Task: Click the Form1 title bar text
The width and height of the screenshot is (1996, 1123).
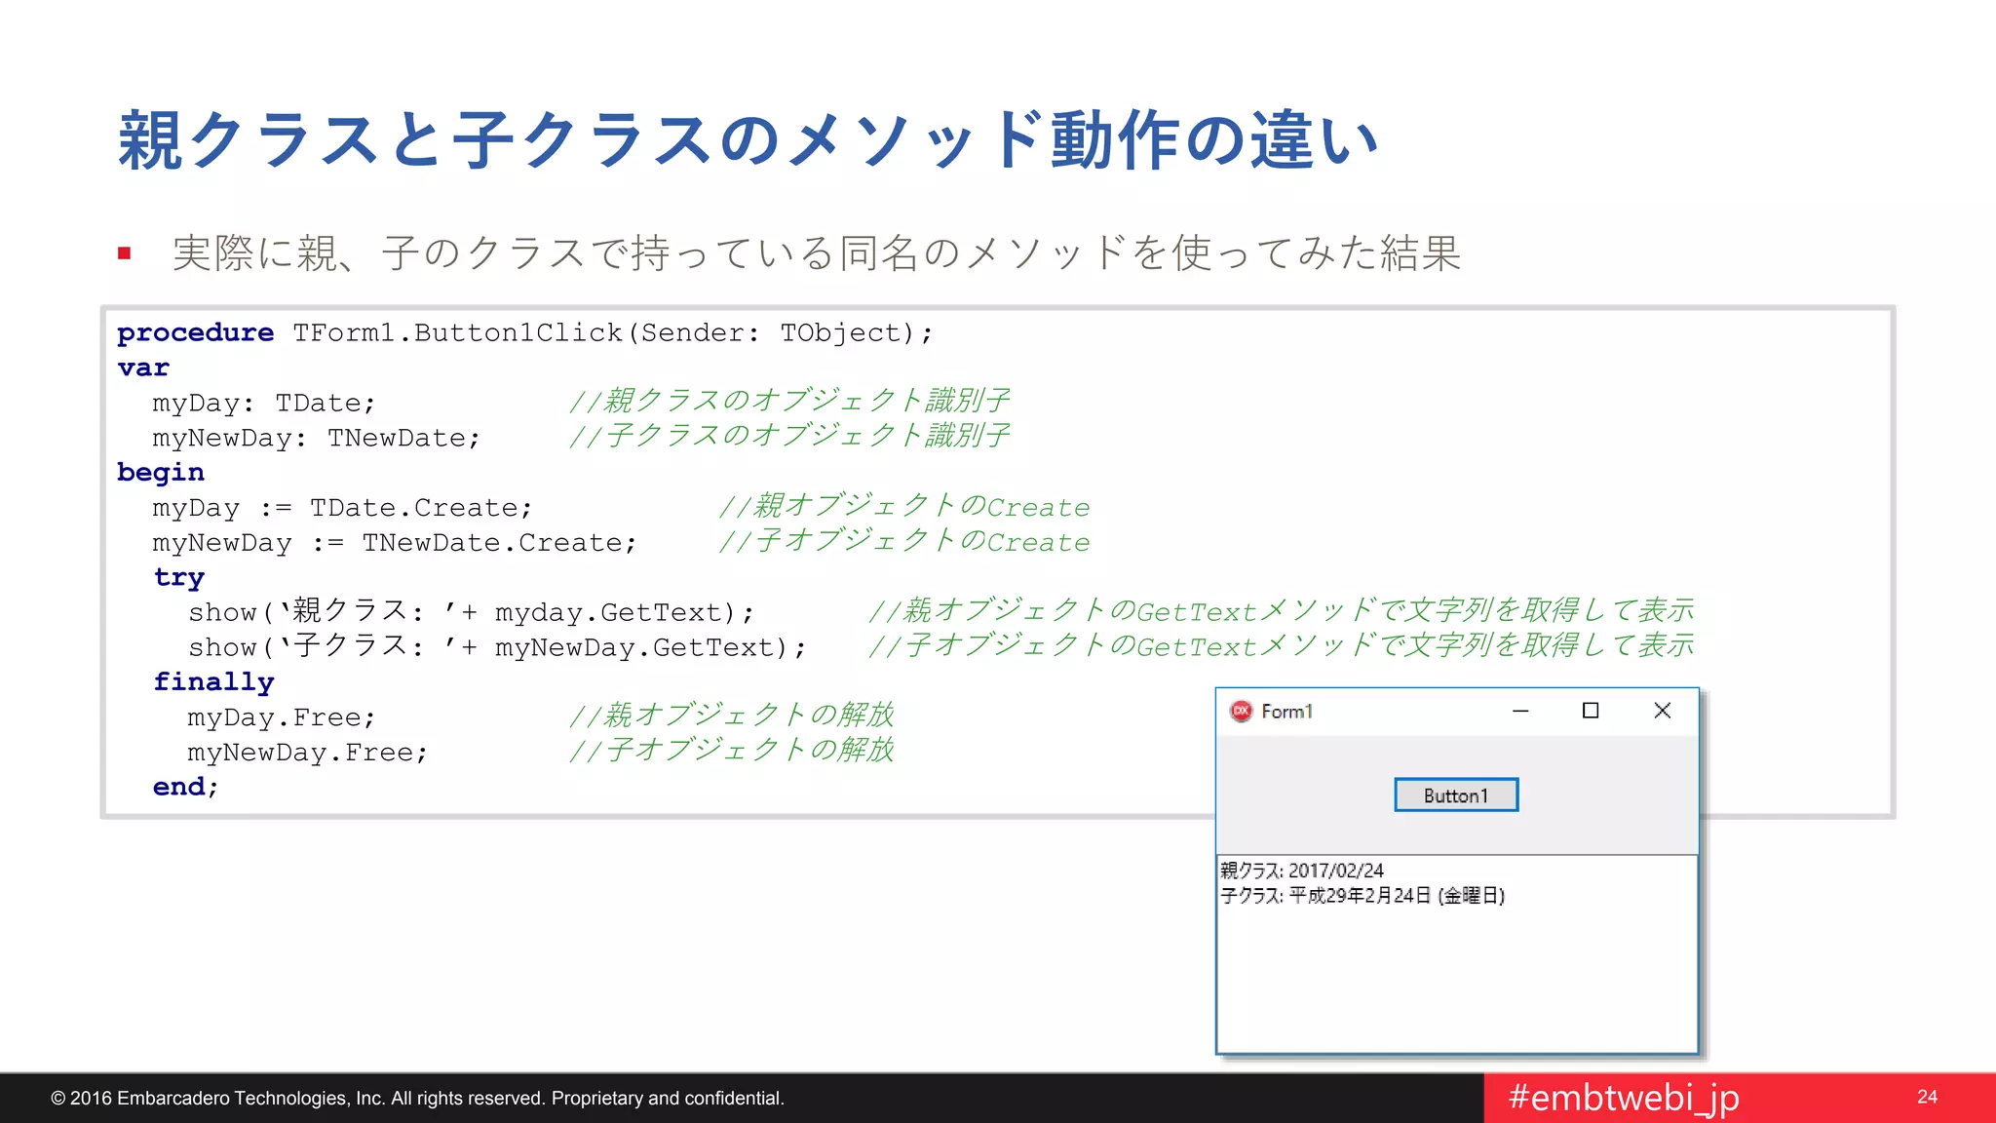Action: pos(1286,712)
